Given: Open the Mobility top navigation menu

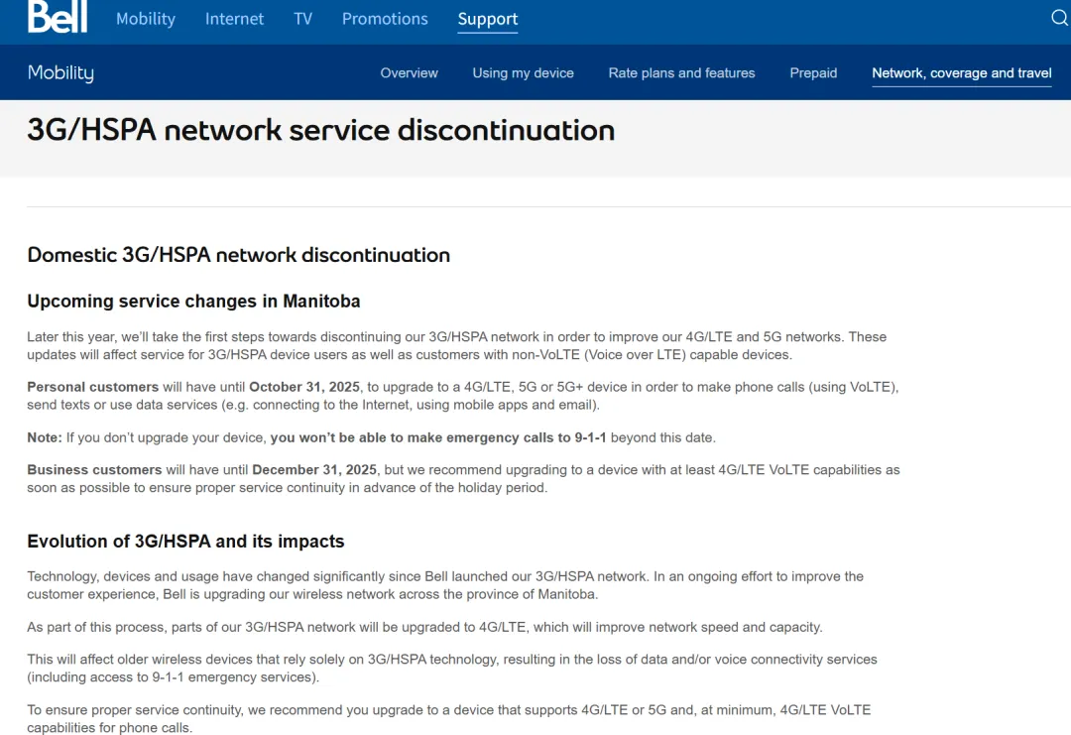Looking at the screenshot, I should point(145,19).
